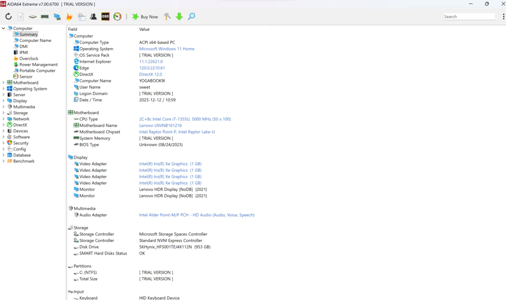506x300 pixels.
Task: Click the Refresh toolbar icon
Action: coord(9,17)
